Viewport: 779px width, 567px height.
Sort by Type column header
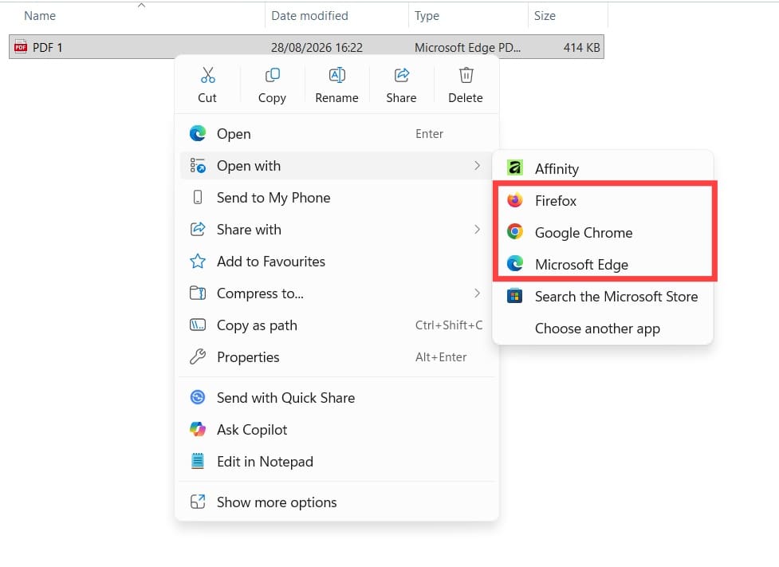[427, 16]
